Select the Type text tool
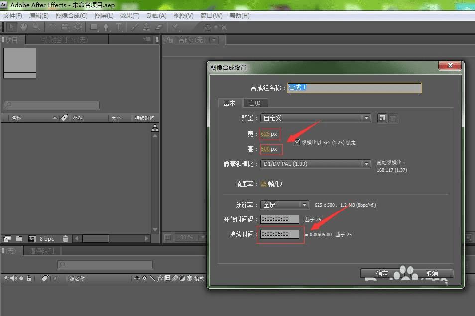This screenshot has width=475, height=316. click(x=119, y=27)
